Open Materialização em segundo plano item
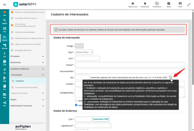 (x=29, y=38)
